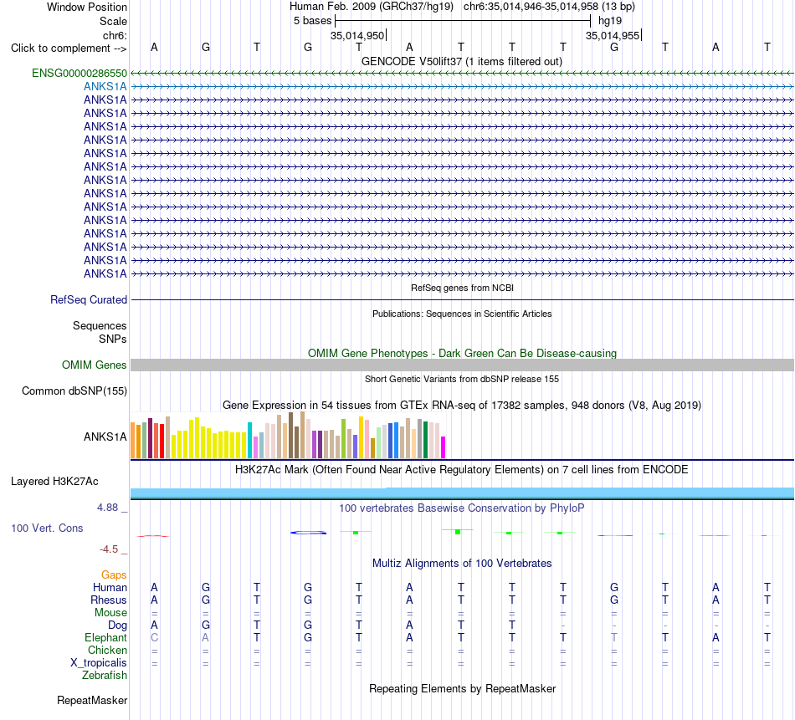Select the Window Position label

coord(87,7)
